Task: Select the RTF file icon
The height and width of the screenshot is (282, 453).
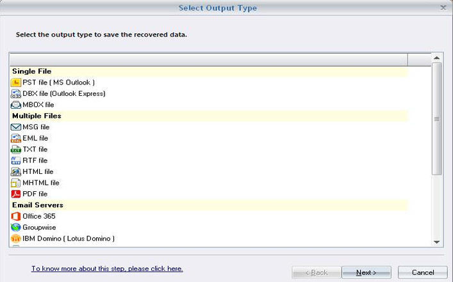Action: pyautogui.click(x=15, y=161)
